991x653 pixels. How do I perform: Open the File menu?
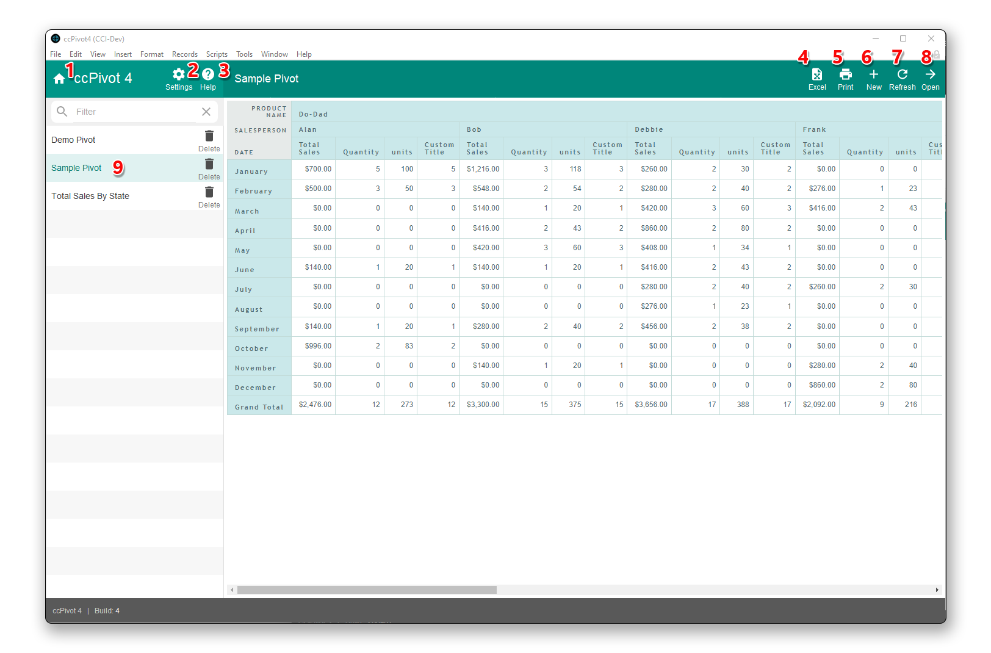pos(56,54)
